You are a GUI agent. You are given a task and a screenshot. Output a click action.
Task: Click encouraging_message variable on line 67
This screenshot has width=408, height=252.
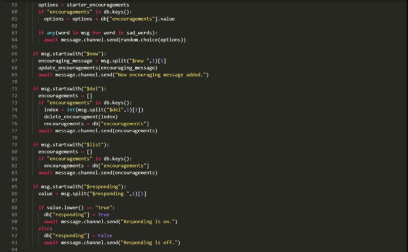65,61
